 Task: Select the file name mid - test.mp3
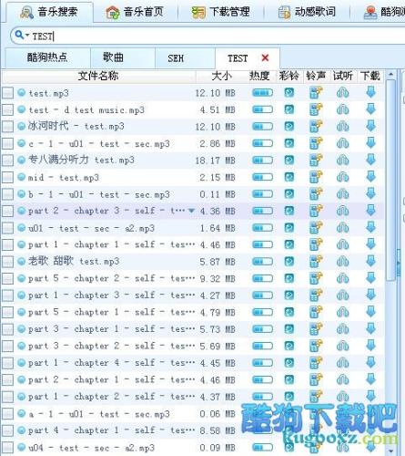pyautogui.click(x=64, y=177)
